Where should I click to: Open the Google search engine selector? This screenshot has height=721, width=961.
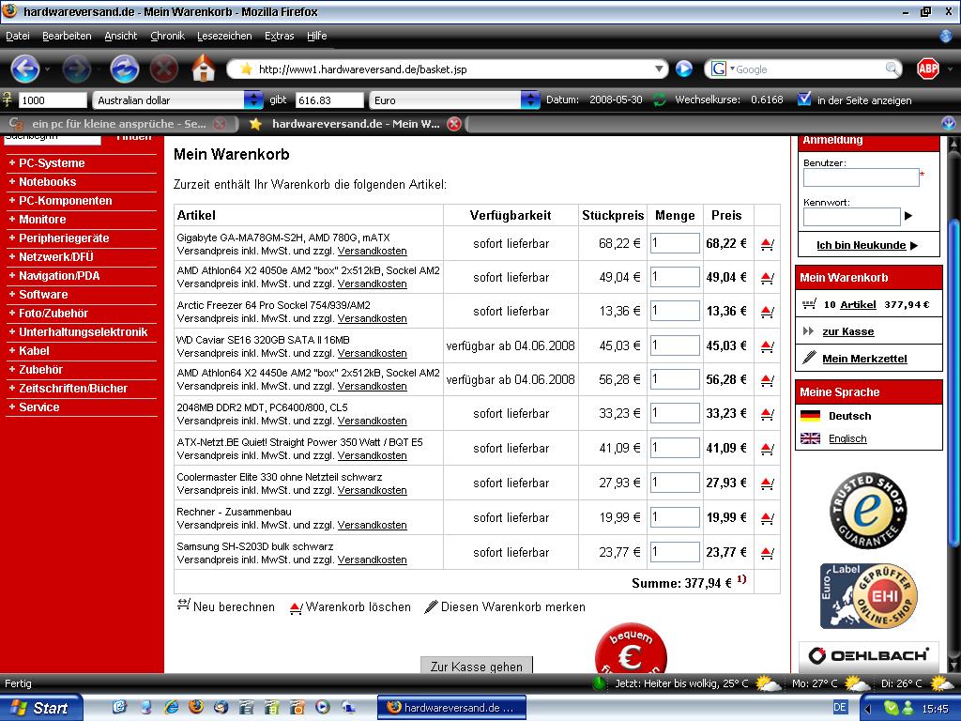click(722, 69)
